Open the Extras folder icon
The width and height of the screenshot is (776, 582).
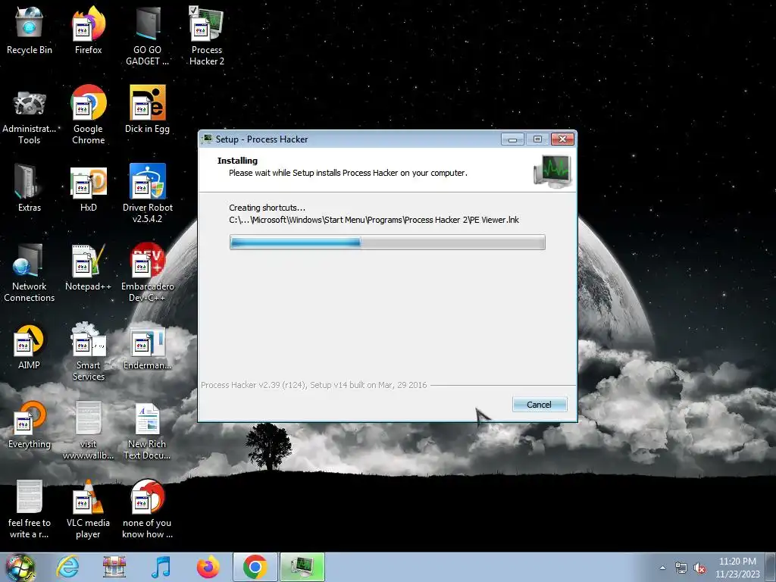tap(30, 188)
